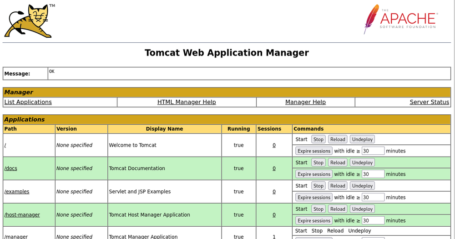Click the Tomcat Web Application Manager heading
The height and width of the screenshot is (239, 455).
[227, 52]
